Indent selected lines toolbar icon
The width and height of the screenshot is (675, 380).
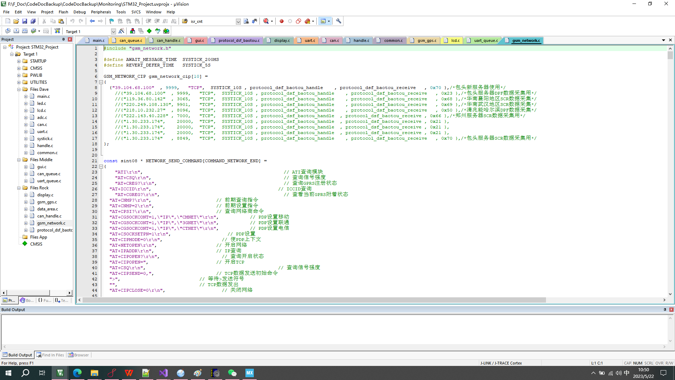point(148,21)
